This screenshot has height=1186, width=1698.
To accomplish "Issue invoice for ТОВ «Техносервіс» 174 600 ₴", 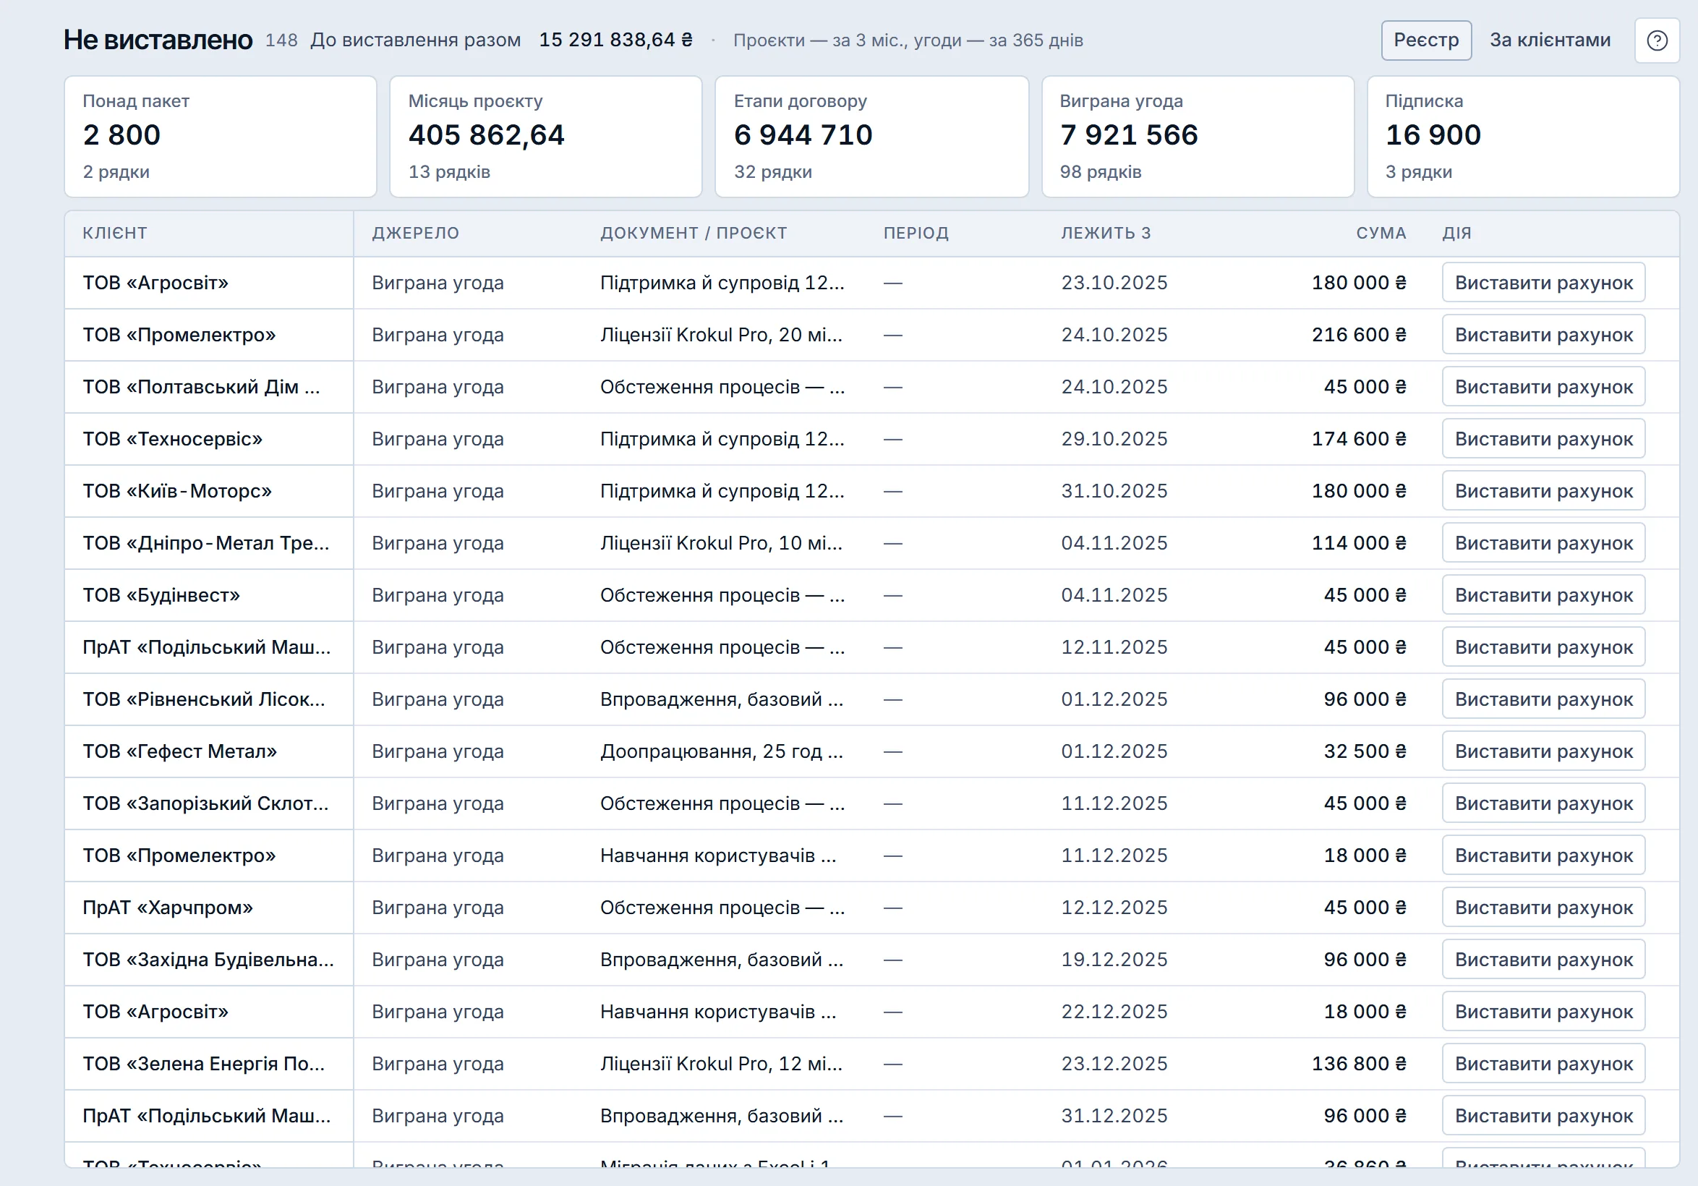I will click(1543, 439).
